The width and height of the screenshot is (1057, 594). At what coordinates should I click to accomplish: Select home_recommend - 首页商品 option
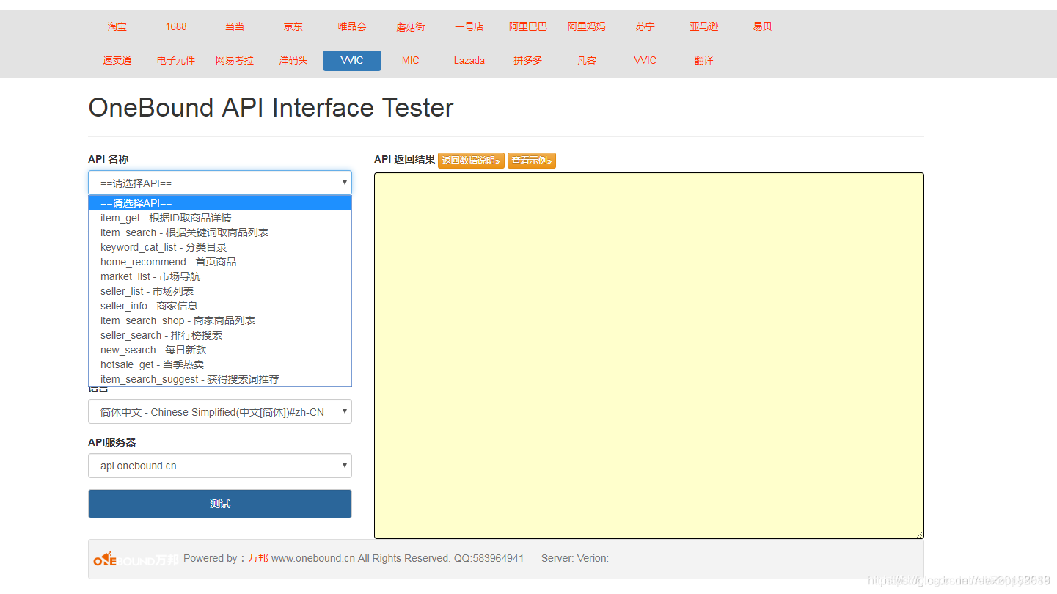220,262
